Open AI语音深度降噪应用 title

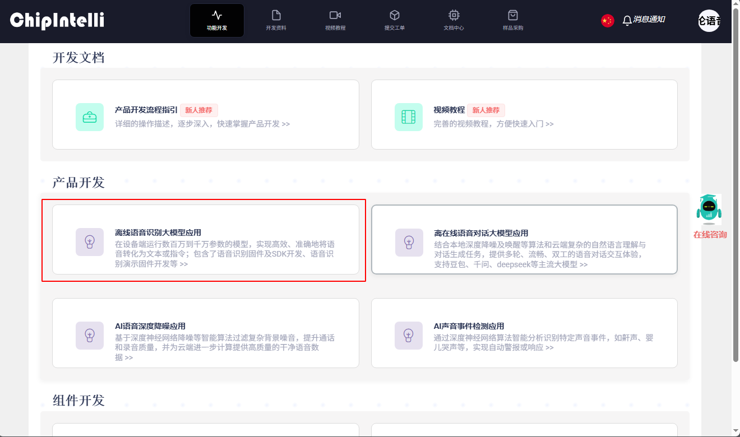150,326
